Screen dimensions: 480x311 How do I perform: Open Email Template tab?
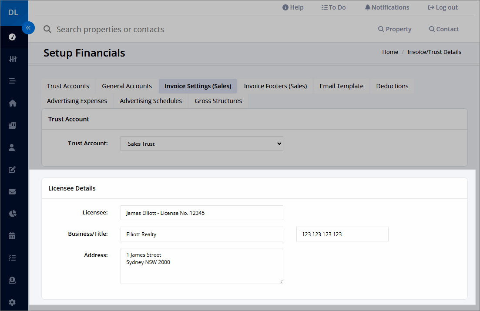pyautogui.click(x=341, y=86)
